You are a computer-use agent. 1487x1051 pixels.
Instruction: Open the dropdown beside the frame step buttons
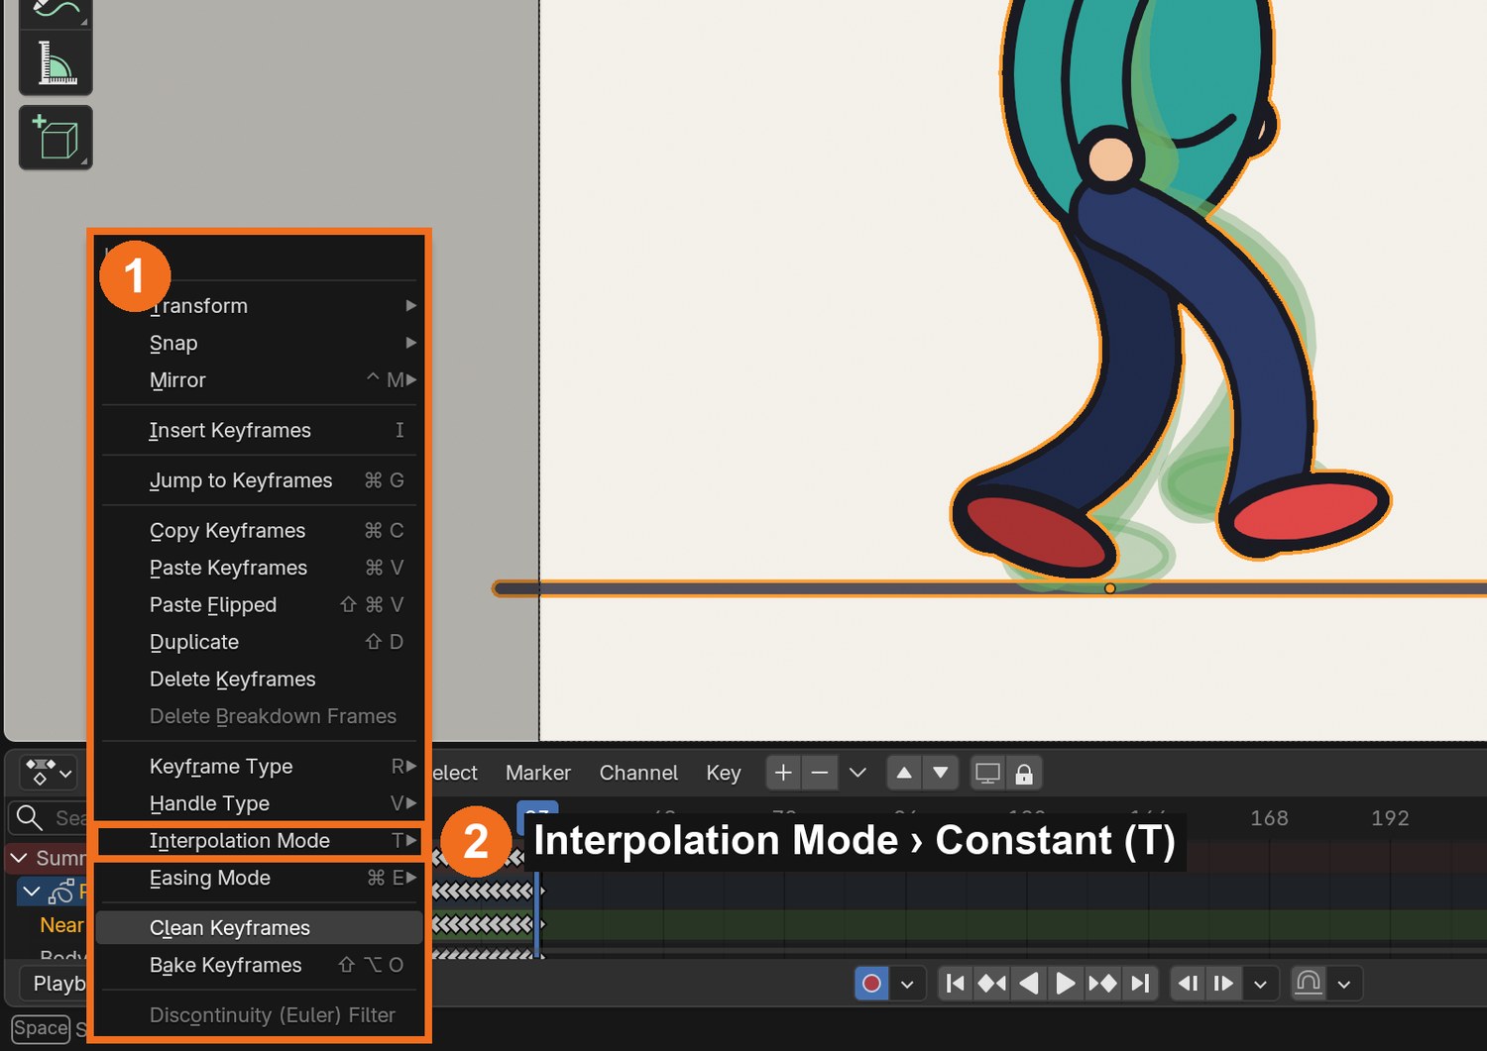[1260, 983]
